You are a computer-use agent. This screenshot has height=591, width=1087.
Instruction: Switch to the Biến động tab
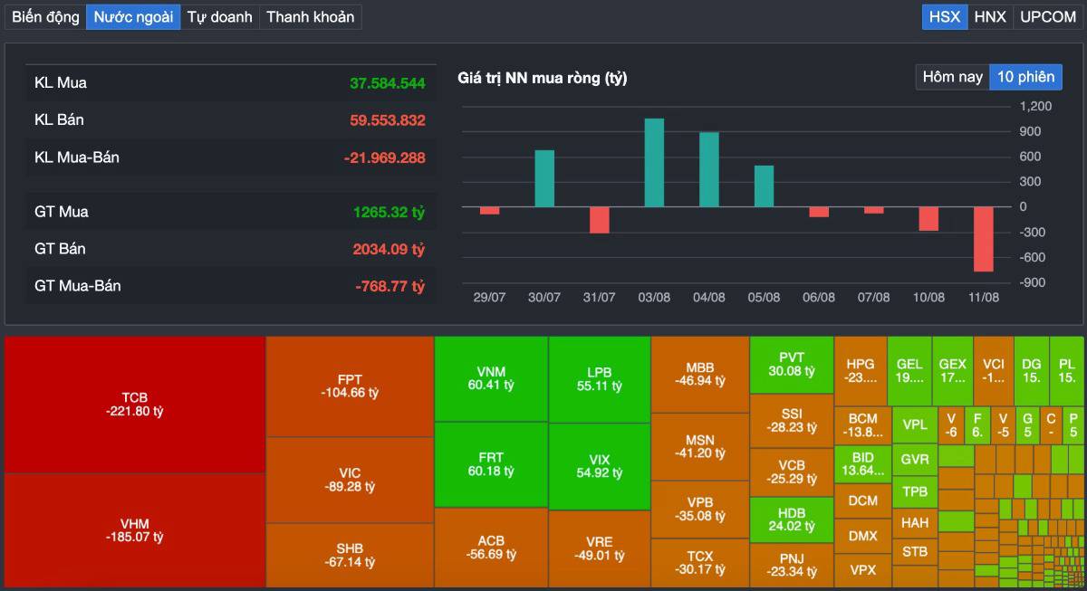tap(46, 16)
